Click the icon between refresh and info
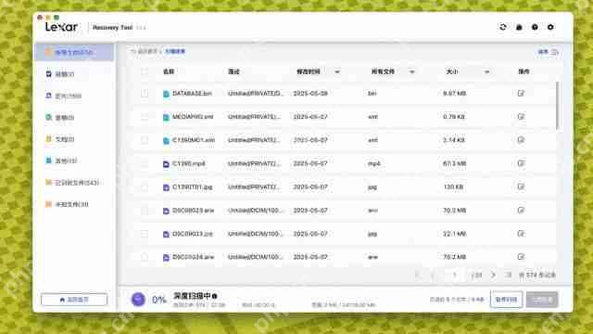 (x=519, y=27)
